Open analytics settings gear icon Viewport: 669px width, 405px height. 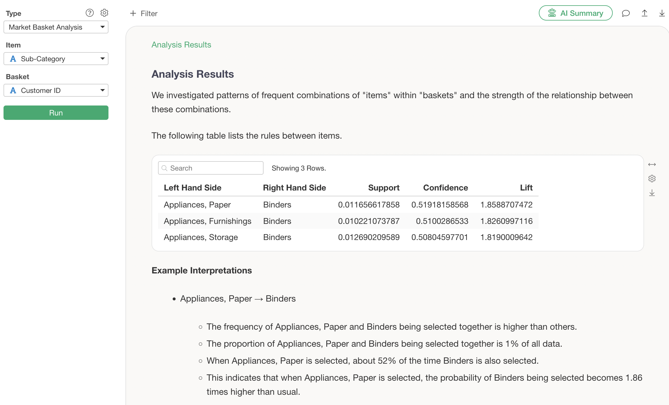[x=104, y=13]
